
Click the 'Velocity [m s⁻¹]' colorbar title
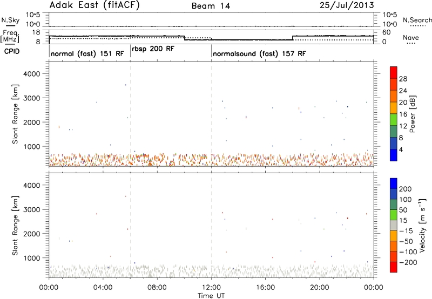(x=422, y=225)
